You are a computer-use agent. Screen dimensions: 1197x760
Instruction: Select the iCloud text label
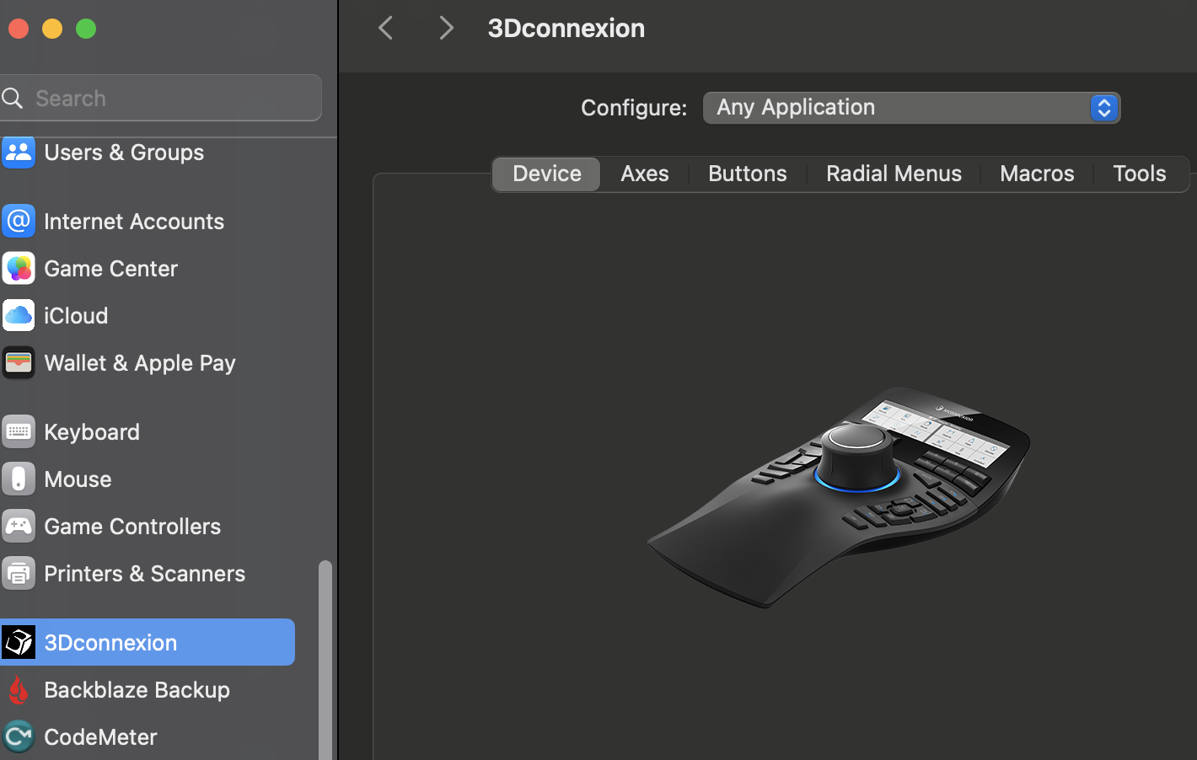point(76,316)
